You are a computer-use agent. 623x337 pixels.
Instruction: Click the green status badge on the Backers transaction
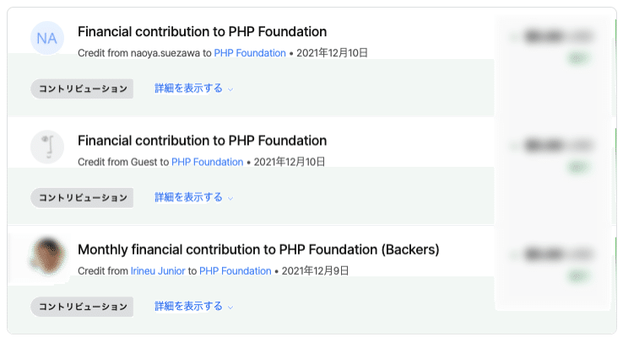pos(577,276)
